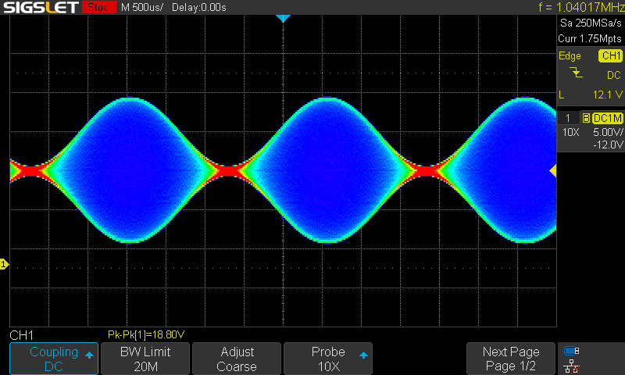Viewport: 625px width, 375px height.
Task: Click the 10X probe attenuation readout in channel box
Action: click(570, 132)
